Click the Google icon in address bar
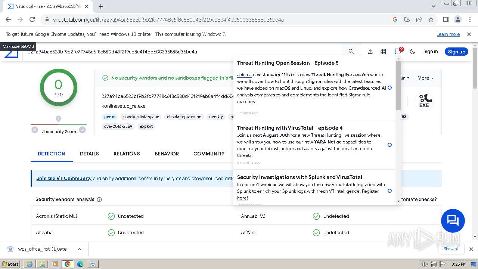This screenshot has height=269, width=478. tap(395, 19)
